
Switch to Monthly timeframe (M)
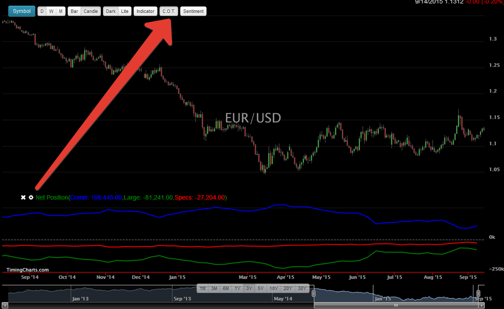click(61, 11)
